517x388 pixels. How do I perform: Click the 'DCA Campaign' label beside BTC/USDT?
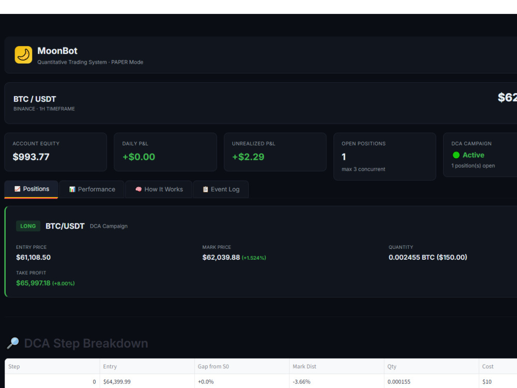pos(109,227)
